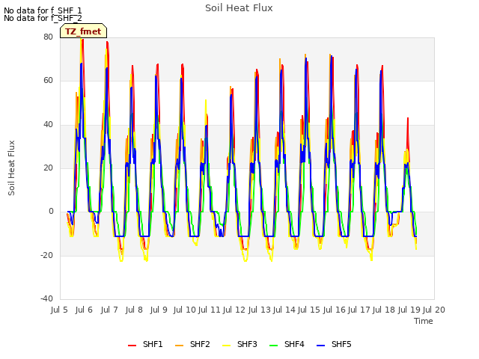Screen dimensions: 479x359
Task: Click the Jul 19 x-axis tick label
Action: coord(409,310)
